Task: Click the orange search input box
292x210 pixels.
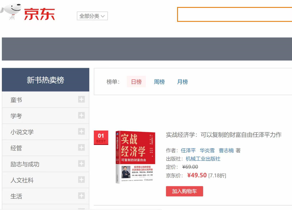Action: (x=234, y=15)
